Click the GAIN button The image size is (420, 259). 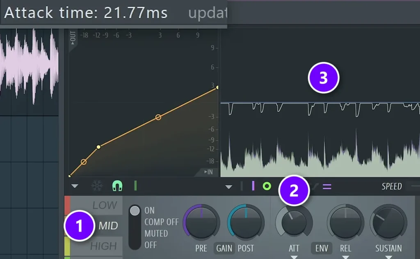224,248
